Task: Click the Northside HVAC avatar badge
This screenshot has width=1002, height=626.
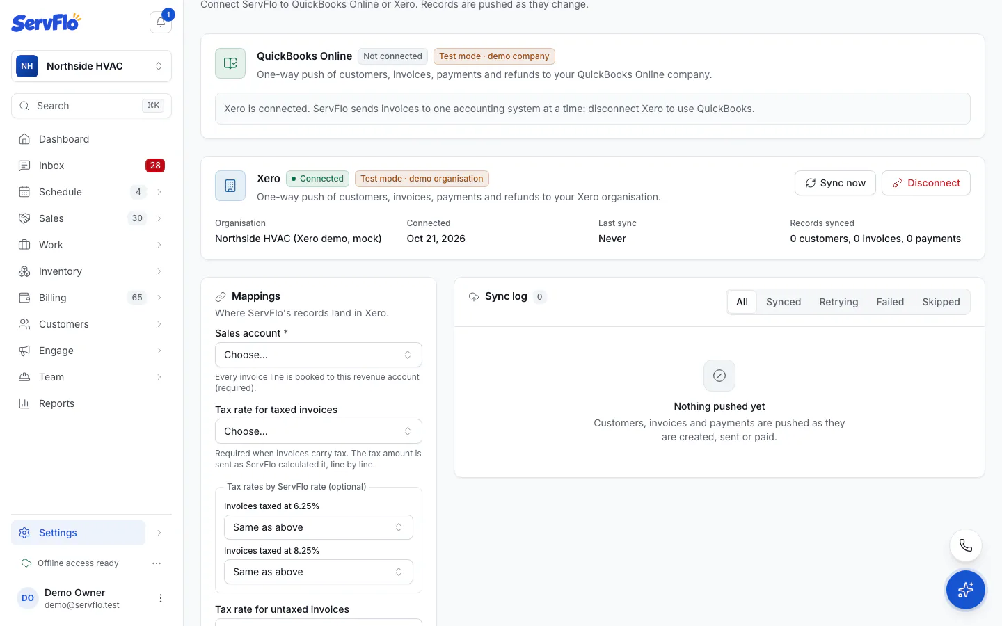Action: [27, 66]
